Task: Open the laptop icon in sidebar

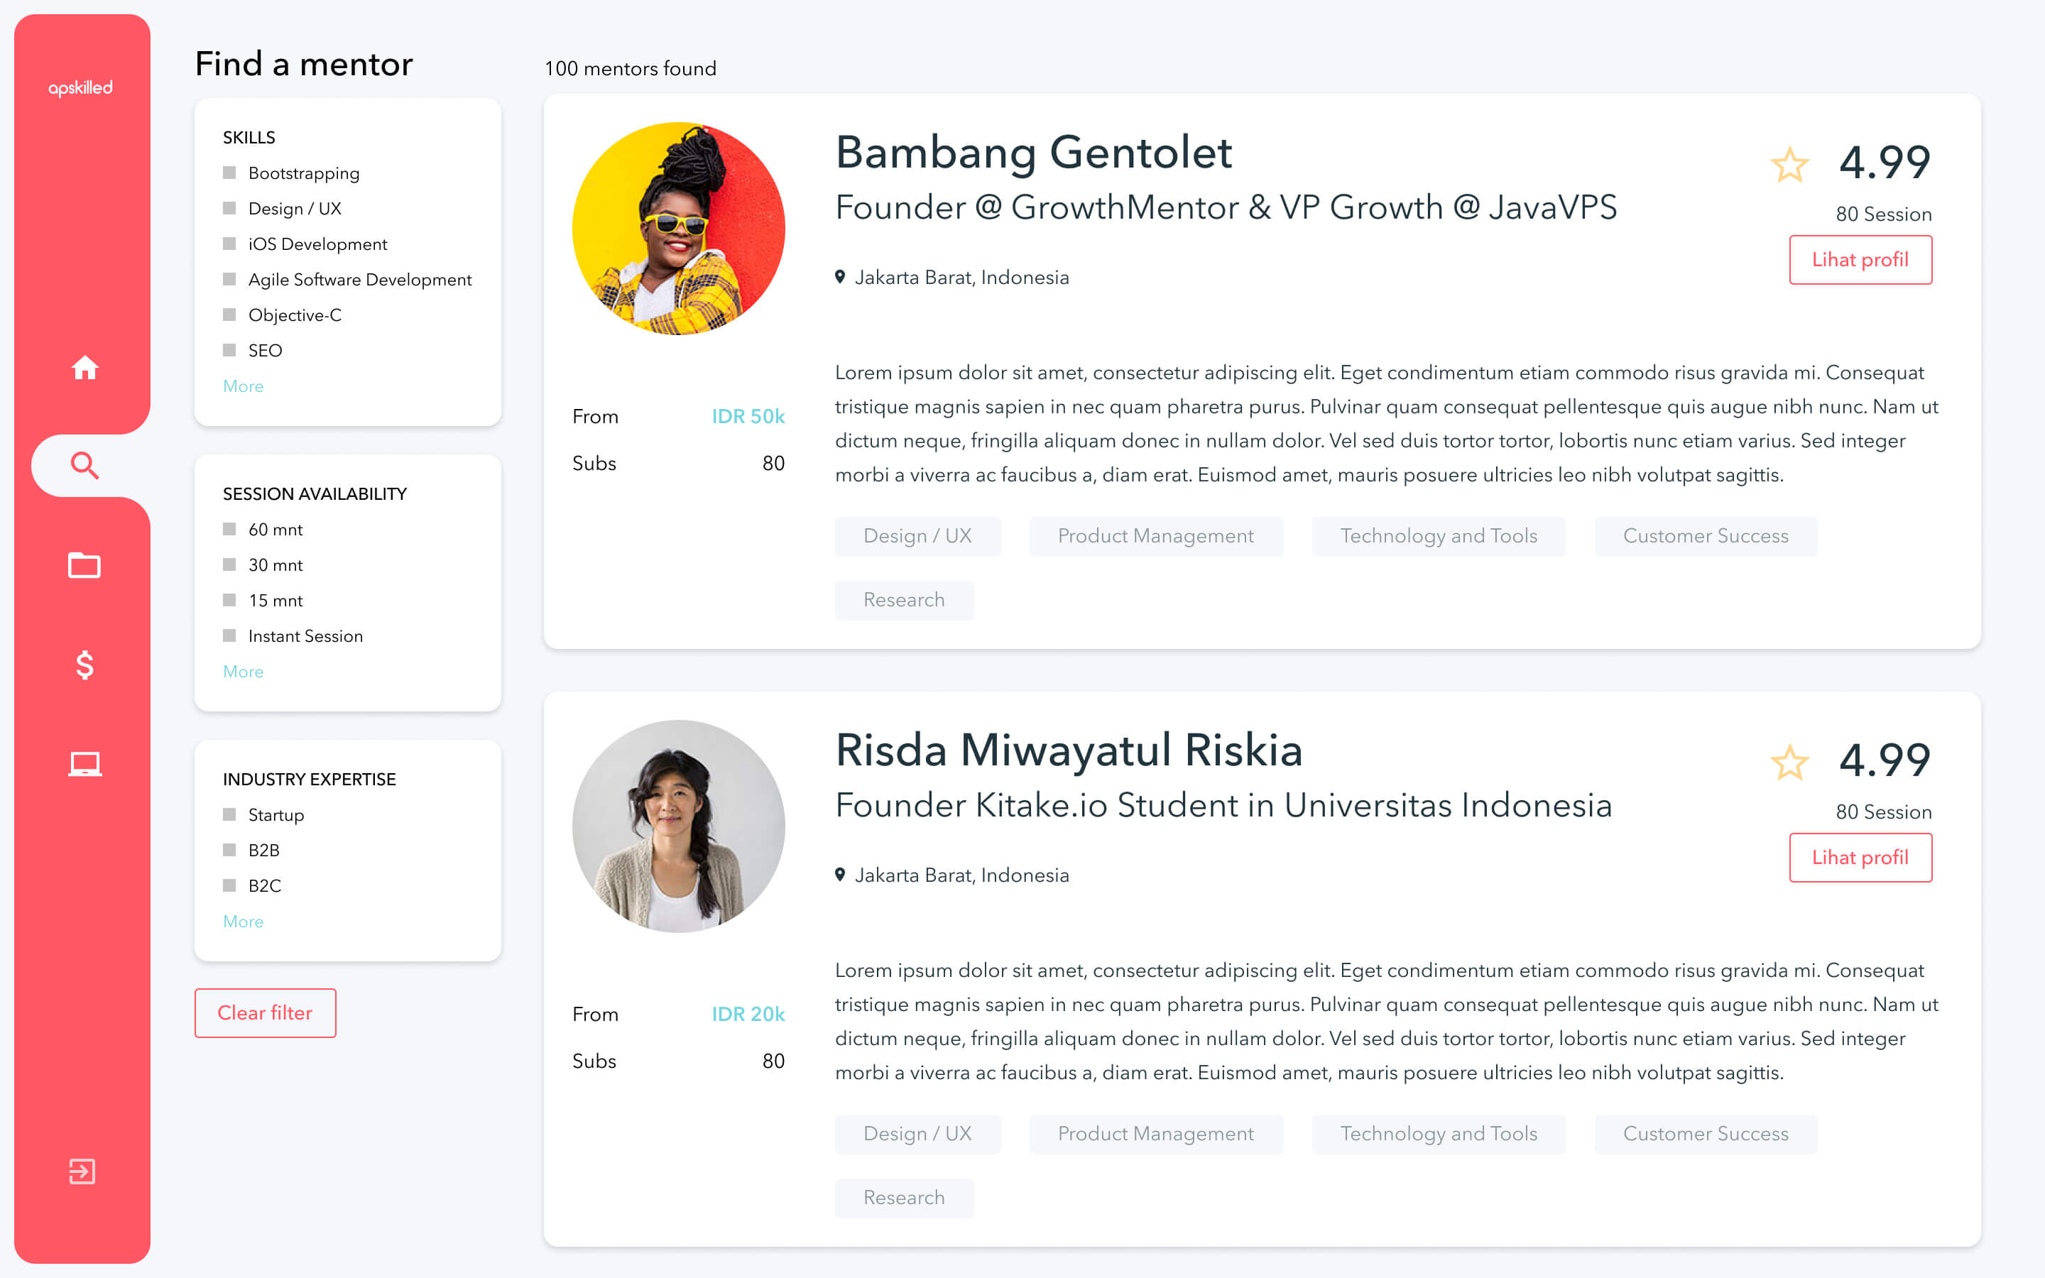Action: tap(84, 764)
